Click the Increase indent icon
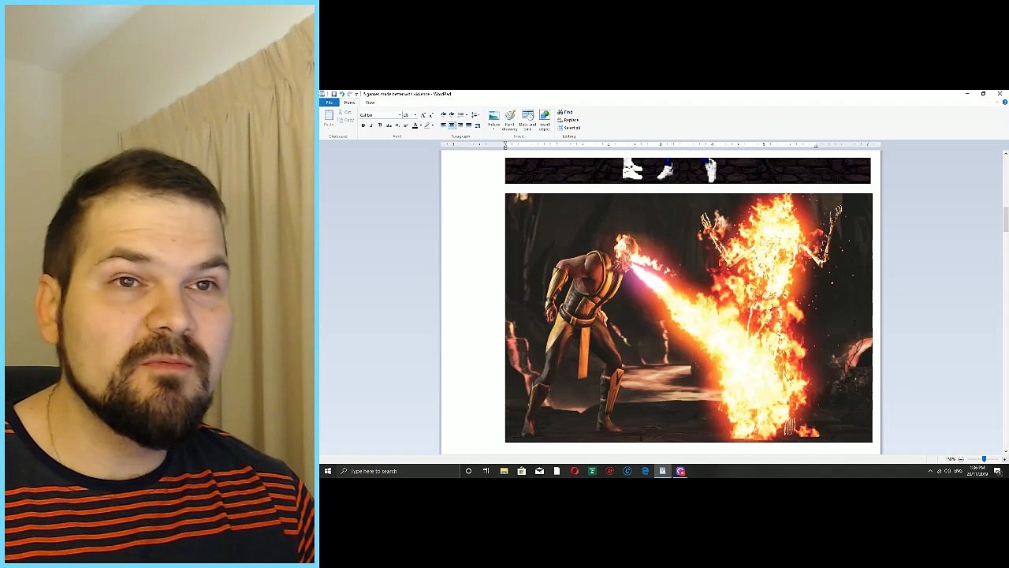The width and height of the screenshot is (1009, 568). (452, 114)
